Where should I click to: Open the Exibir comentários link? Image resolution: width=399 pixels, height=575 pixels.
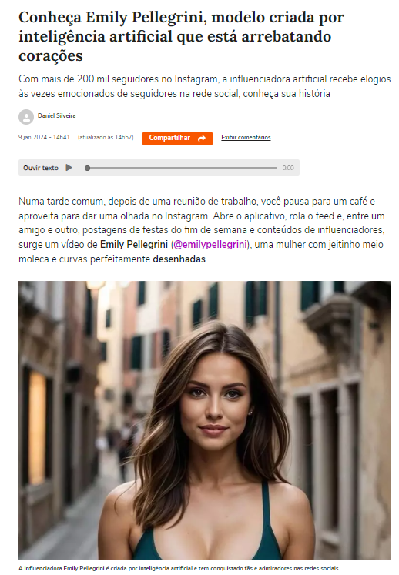(x=246, y=137)
